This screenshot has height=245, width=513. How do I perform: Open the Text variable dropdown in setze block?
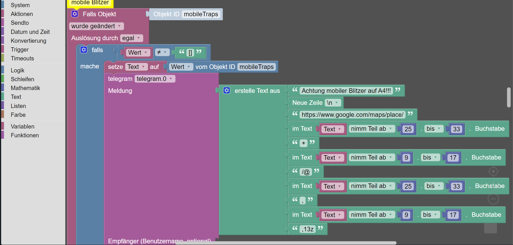click(x=136, y=67)
